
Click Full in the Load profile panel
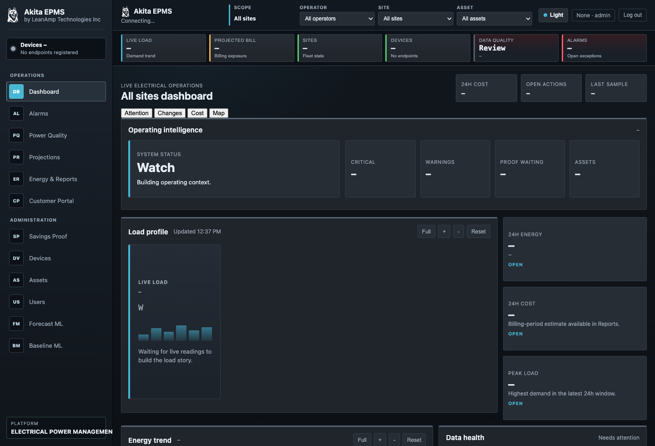pos(426,232)
